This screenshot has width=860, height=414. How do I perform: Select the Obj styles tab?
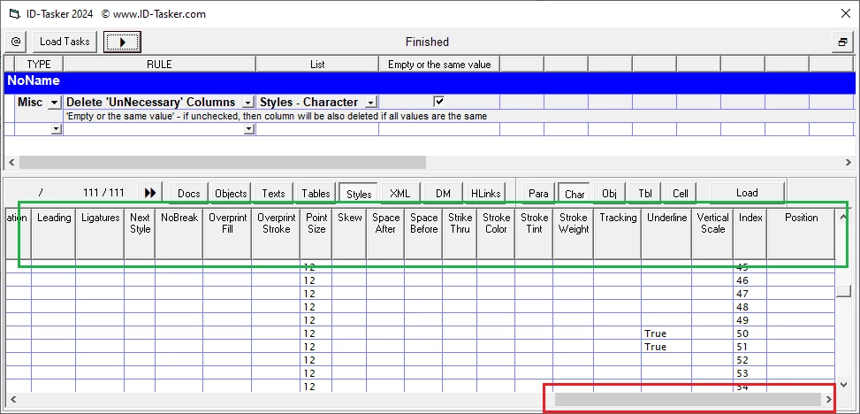[609, 193]
